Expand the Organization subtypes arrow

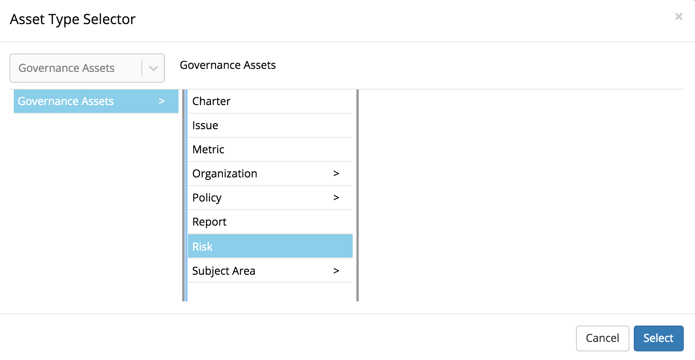click(336, 174)
